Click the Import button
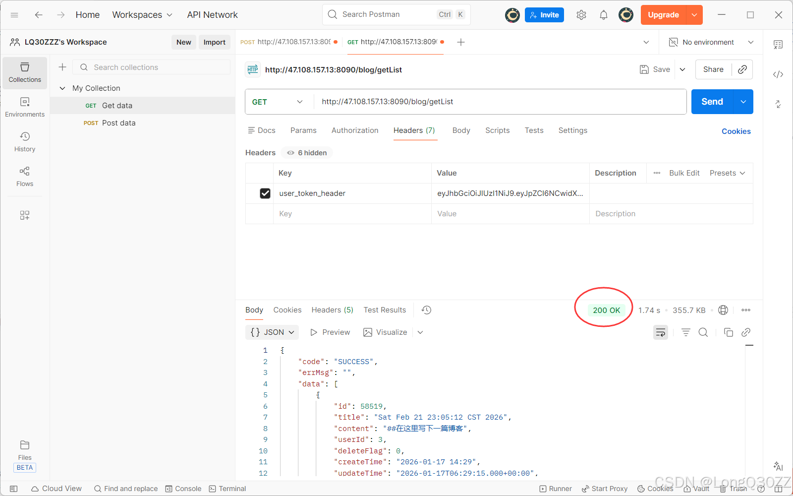This screenshot has height=496, width=793. 215,42
